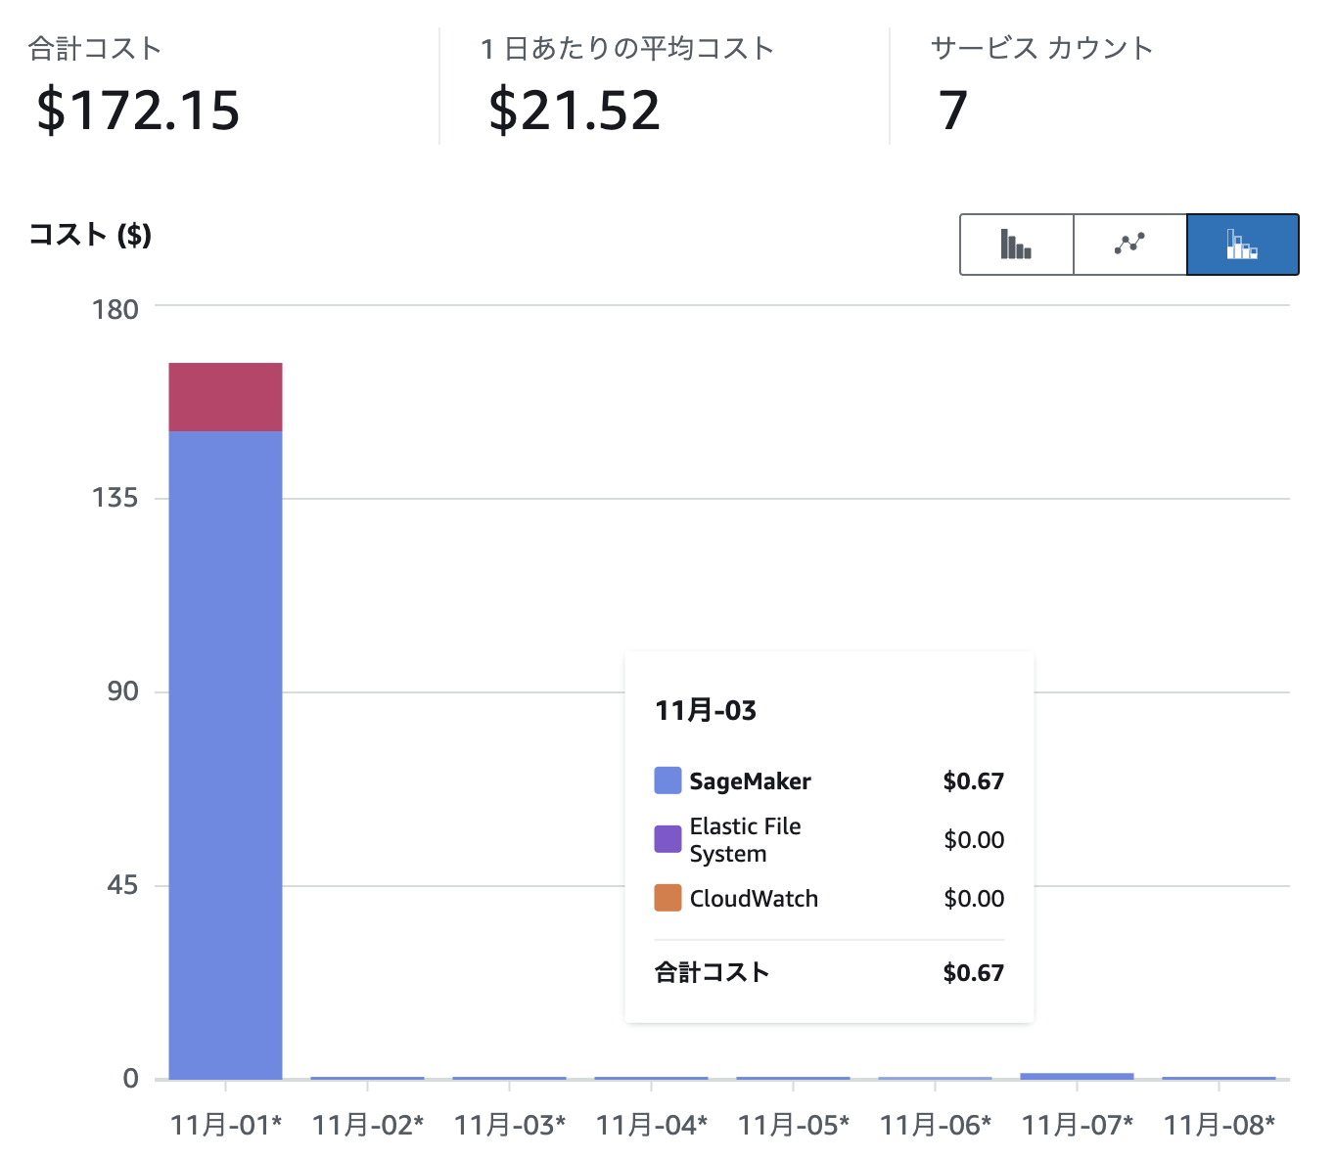Click the Elastic File System tooltip entry
This screenshot has height=1158, width=1335.
point(745,838)
